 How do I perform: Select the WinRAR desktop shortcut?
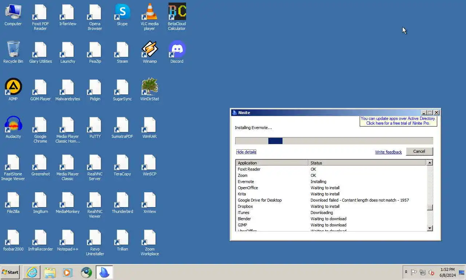[150, 128]
